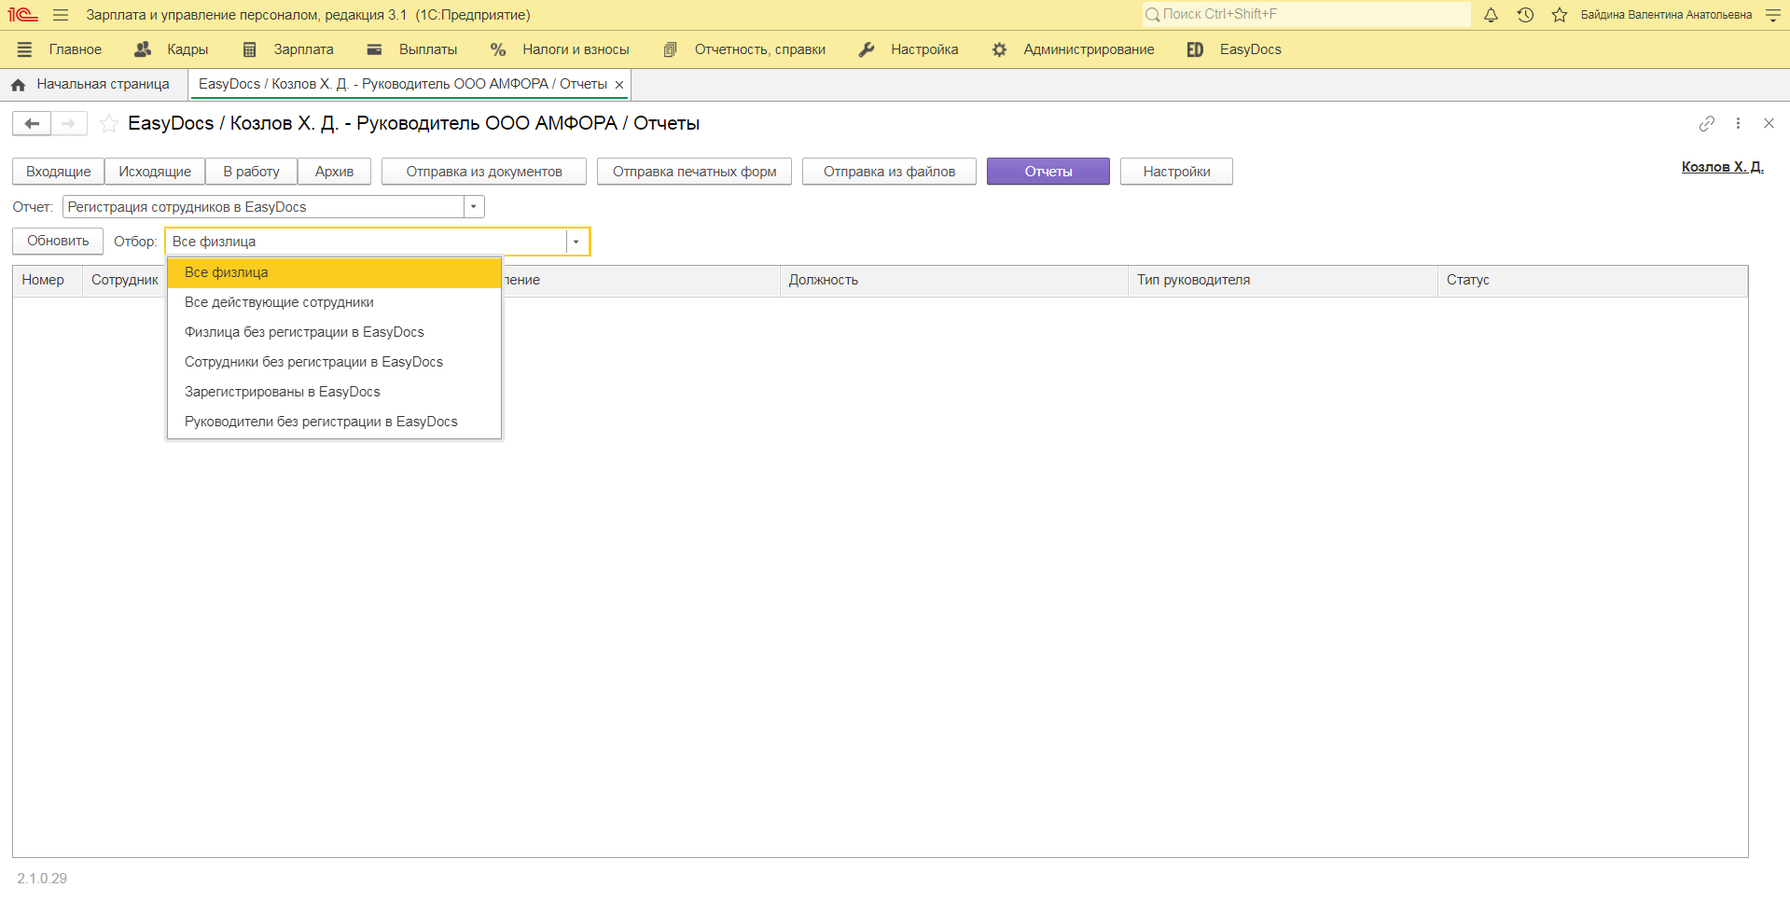Open the hamburger main menu icon
The image size is (1790, 901).
pyautogui.click(x=61, y=15)
